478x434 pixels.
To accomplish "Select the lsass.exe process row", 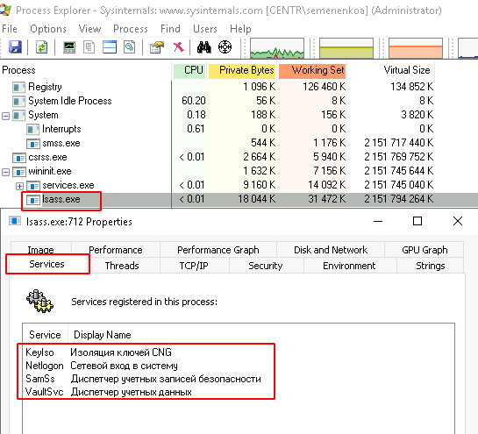I will 239,200.
